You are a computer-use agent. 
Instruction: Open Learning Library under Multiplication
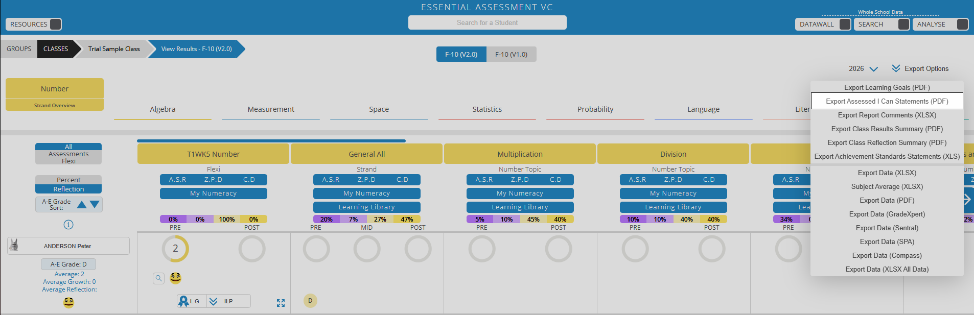[520, 207]
